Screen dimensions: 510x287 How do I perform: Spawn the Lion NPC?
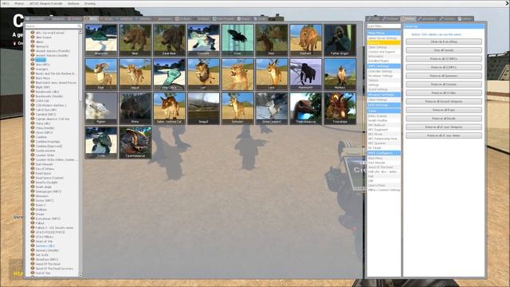coord(204,74)
